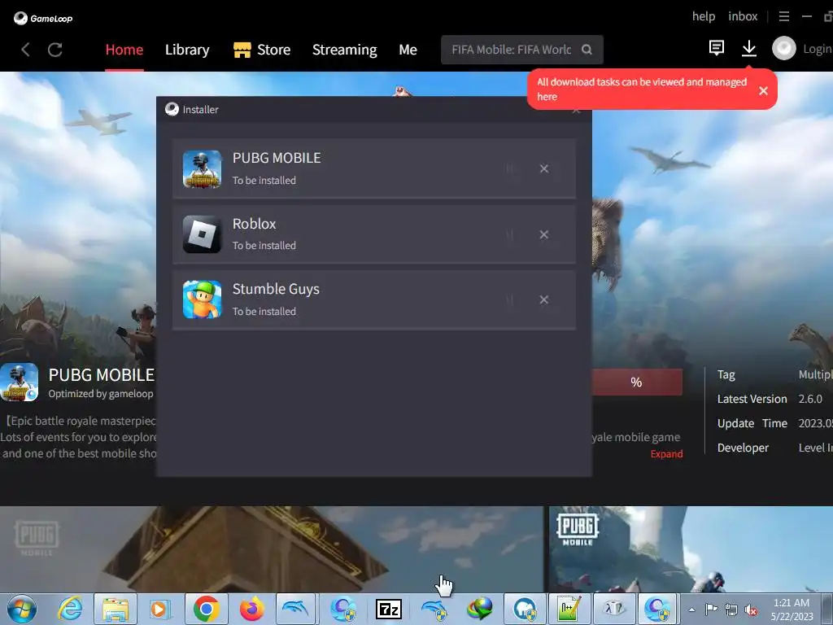Open the Windows Start menu
This screenshot has height=625, width=833.
[x=22, y=609]
